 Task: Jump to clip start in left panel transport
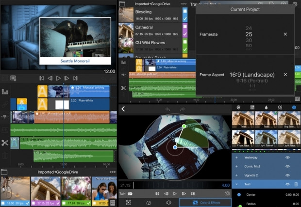(41, 78)
